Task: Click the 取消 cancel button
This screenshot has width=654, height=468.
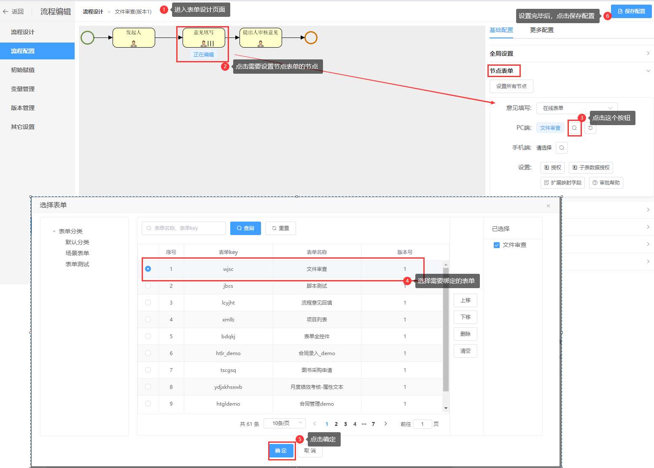Action: (x=310, y=451)
